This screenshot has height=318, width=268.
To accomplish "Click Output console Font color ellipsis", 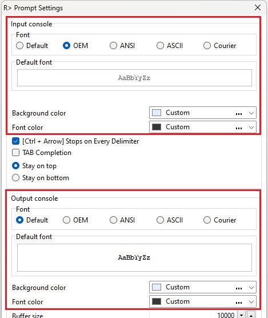I will coord(239,303).
